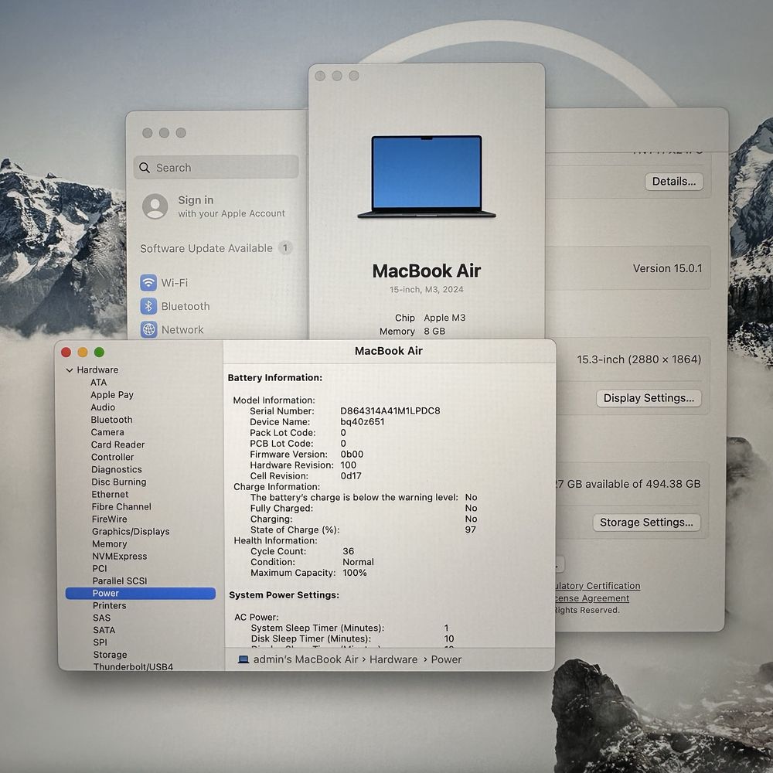The width and height of the screenshot is (773, 773).
Task: Click the Bluetooth icon in System Settings sidebar
Action: (148, 306)
